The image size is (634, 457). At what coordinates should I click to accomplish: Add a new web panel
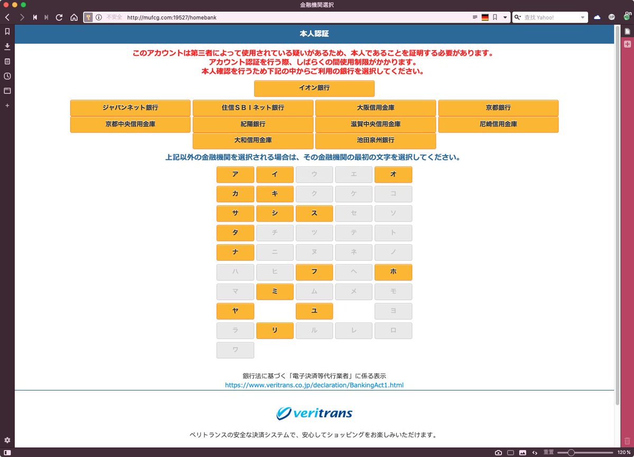(7, 106)
